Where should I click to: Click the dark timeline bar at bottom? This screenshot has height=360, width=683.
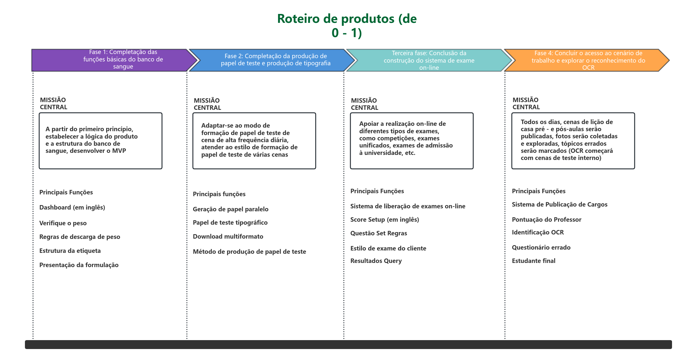(x=348, y=345)
